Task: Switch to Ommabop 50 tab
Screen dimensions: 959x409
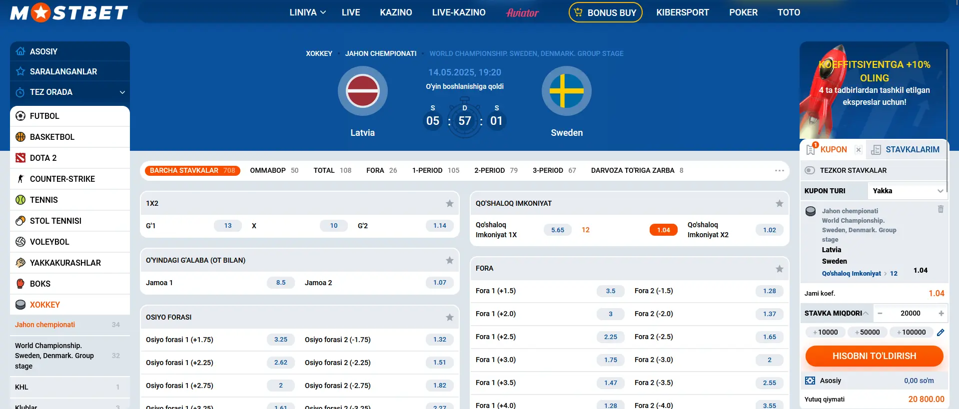Action: pos(274,170)
